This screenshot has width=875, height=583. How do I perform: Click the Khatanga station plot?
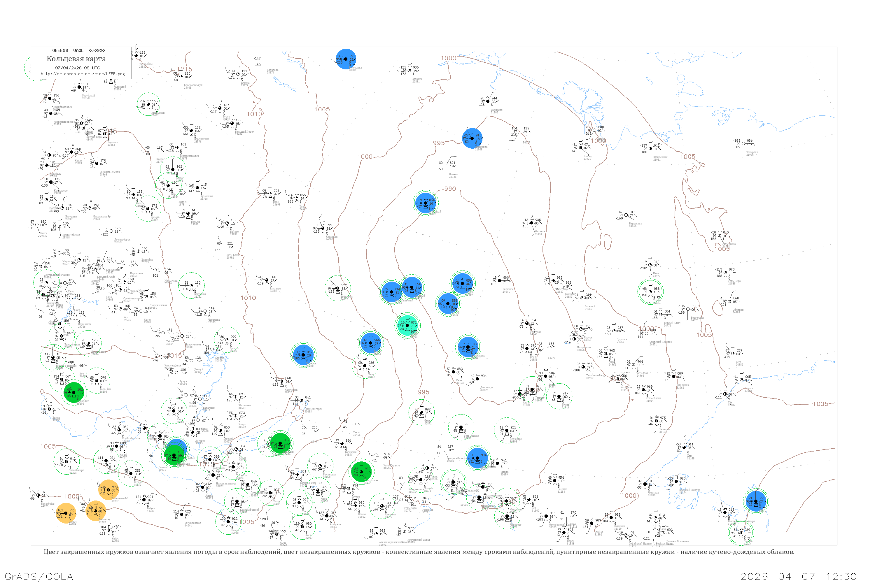(409, 70)
